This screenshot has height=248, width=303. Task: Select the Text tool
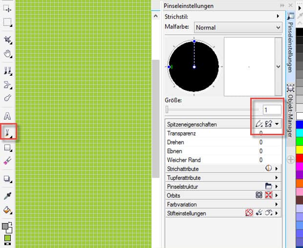pos(7,116)
